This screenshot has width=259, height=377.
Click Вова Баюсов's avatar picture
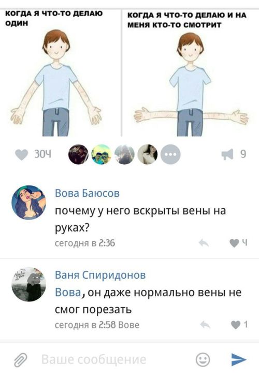click(x=28, y=202)
